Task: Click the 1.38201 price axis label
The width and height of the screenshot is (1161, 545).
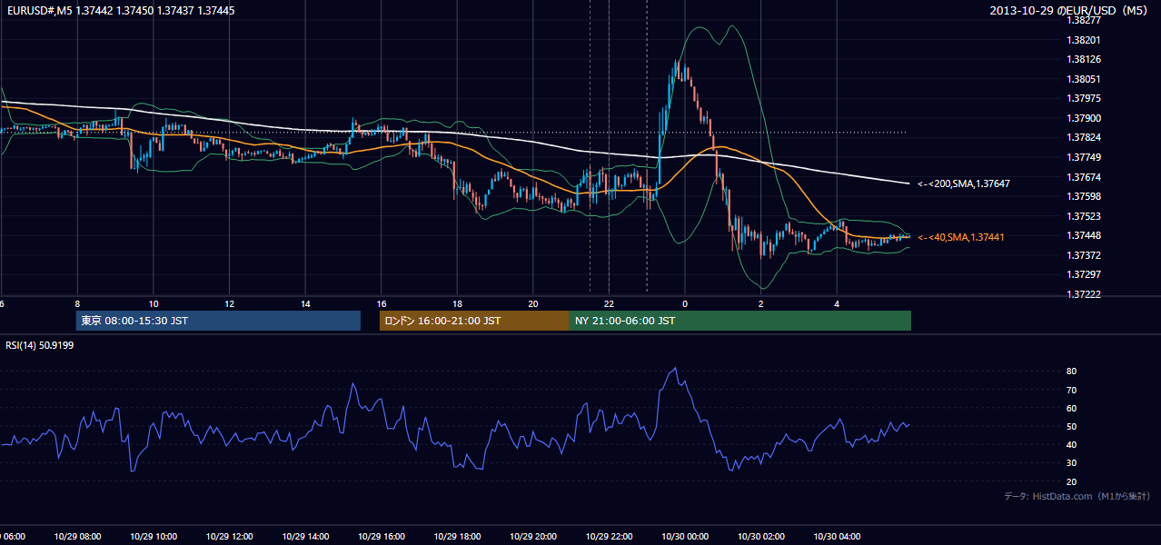Action: (1085, 40)
